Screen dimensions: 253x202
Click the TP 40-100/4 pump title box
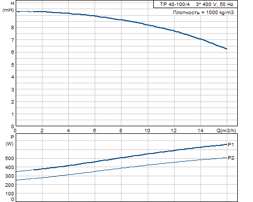(x=195, y=4)
